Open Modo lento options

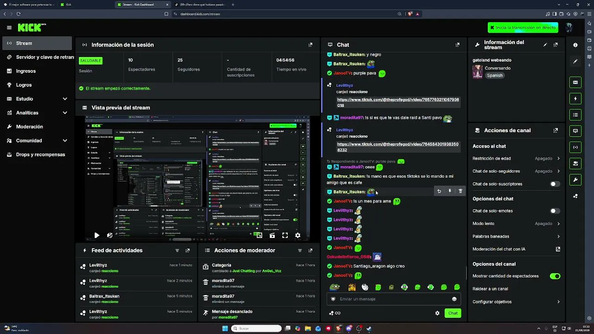(516, 224)
